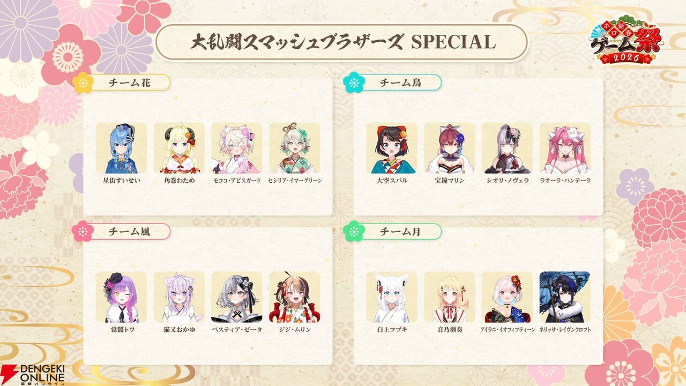686x386 pixels.
Task: Click the yellow flower icon beside チーム花
Action: pos(83,83)
